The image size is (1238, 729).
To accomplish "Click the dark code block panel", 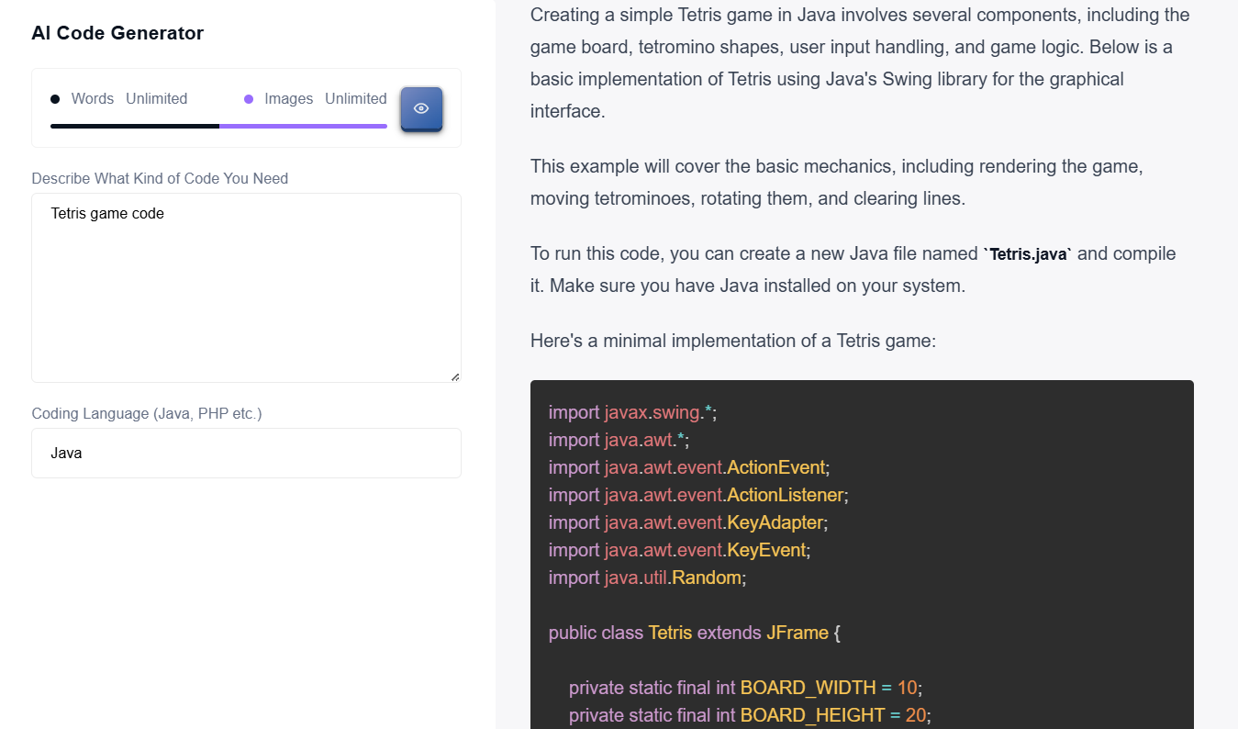I will pos(862,551).
